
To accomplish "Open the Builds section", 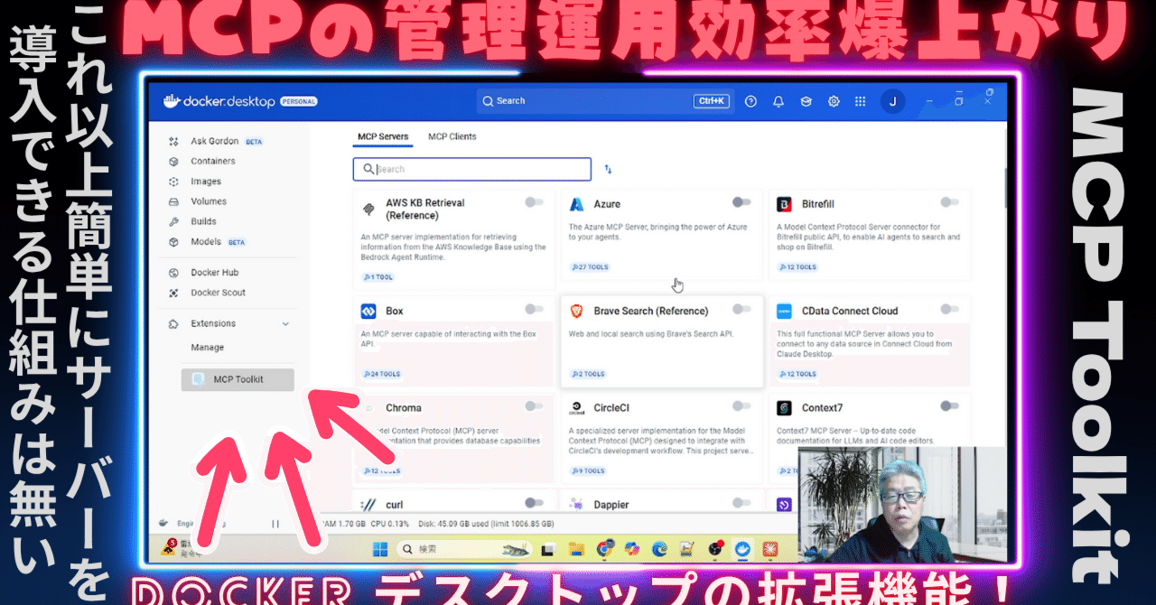I will pos(204,221).
